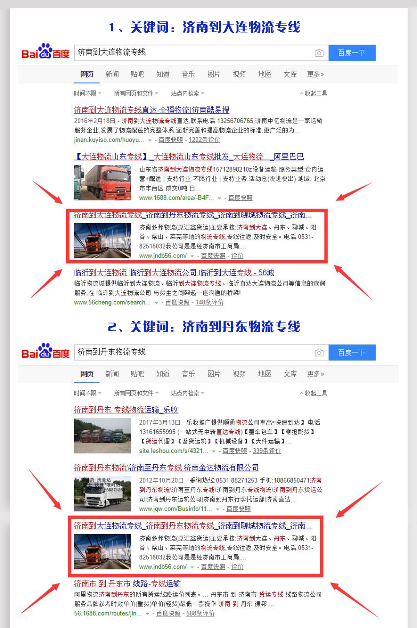
Task: Open 时间不限 dropdown in first search
Action: [x=87, y=93]
